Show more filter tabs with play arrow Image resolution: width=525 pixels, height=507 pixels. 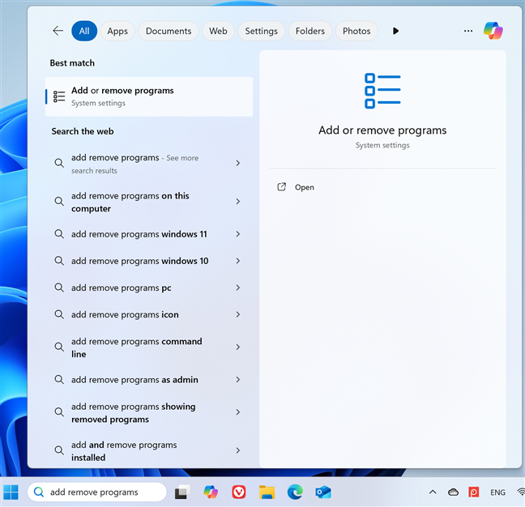click(395, 31)
